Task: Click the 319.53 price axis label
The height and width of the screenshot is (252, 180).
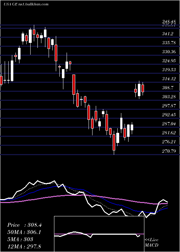Action: click(169, 70)
